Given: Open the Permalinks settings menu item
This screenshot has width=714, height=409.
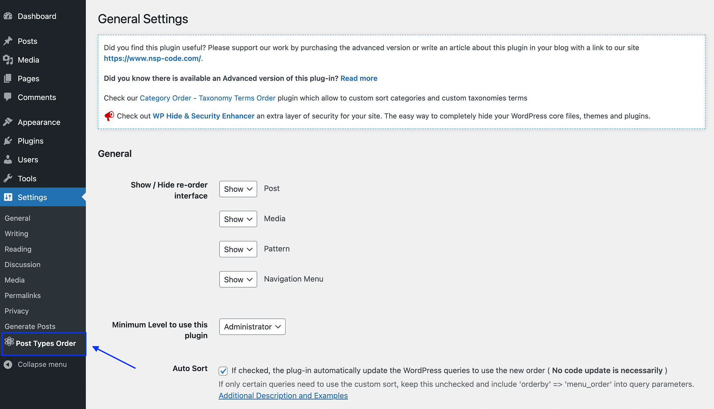Looking at the screenshot, I should pyautogui.click(x=22, y=295).
